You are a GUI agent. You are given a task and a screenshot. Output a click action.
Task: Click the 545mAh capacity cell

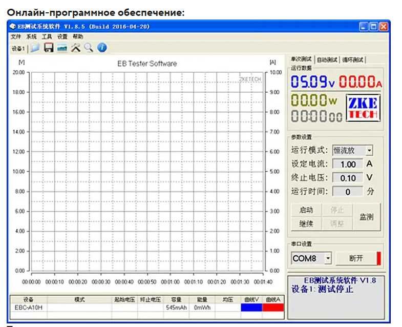176,307
